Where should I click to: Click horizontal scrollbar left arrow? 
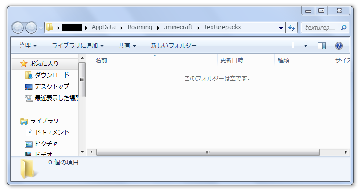coord(91,152)
